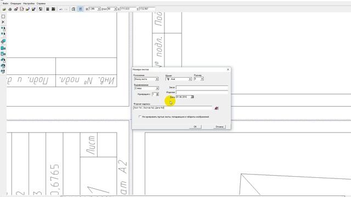Click the printer icon beside the open-folder icon

click(10, 9)
